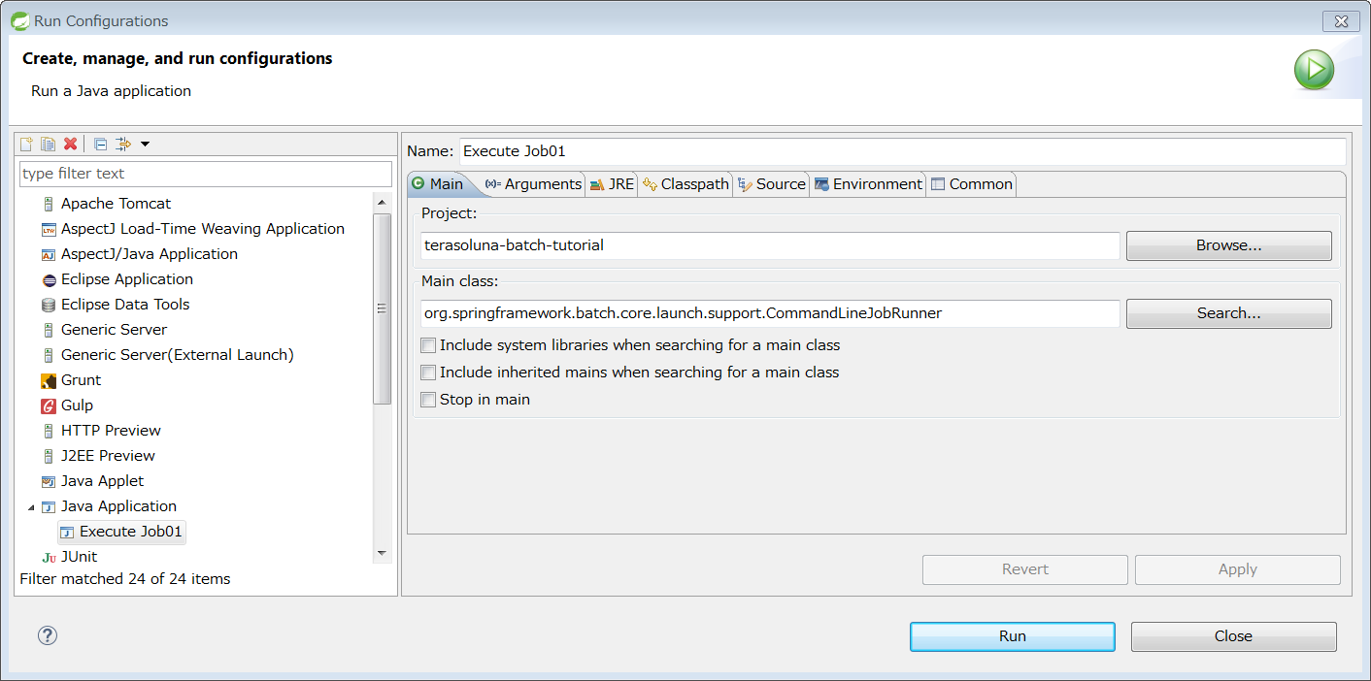
Task: Click the Filter launch configurations icon
Action: (x=123, y=144)
